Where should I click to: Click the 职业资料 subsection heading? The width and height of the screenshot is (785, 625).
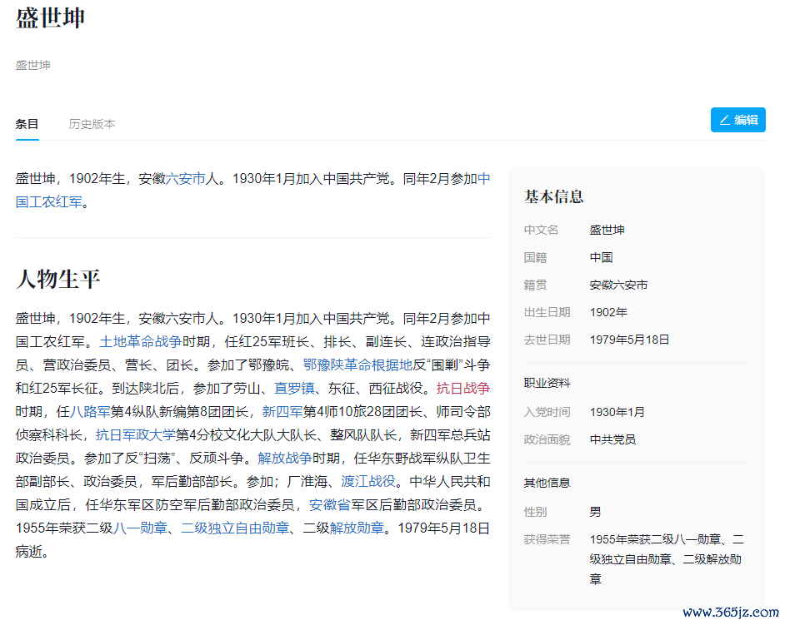tap(547, 384)
